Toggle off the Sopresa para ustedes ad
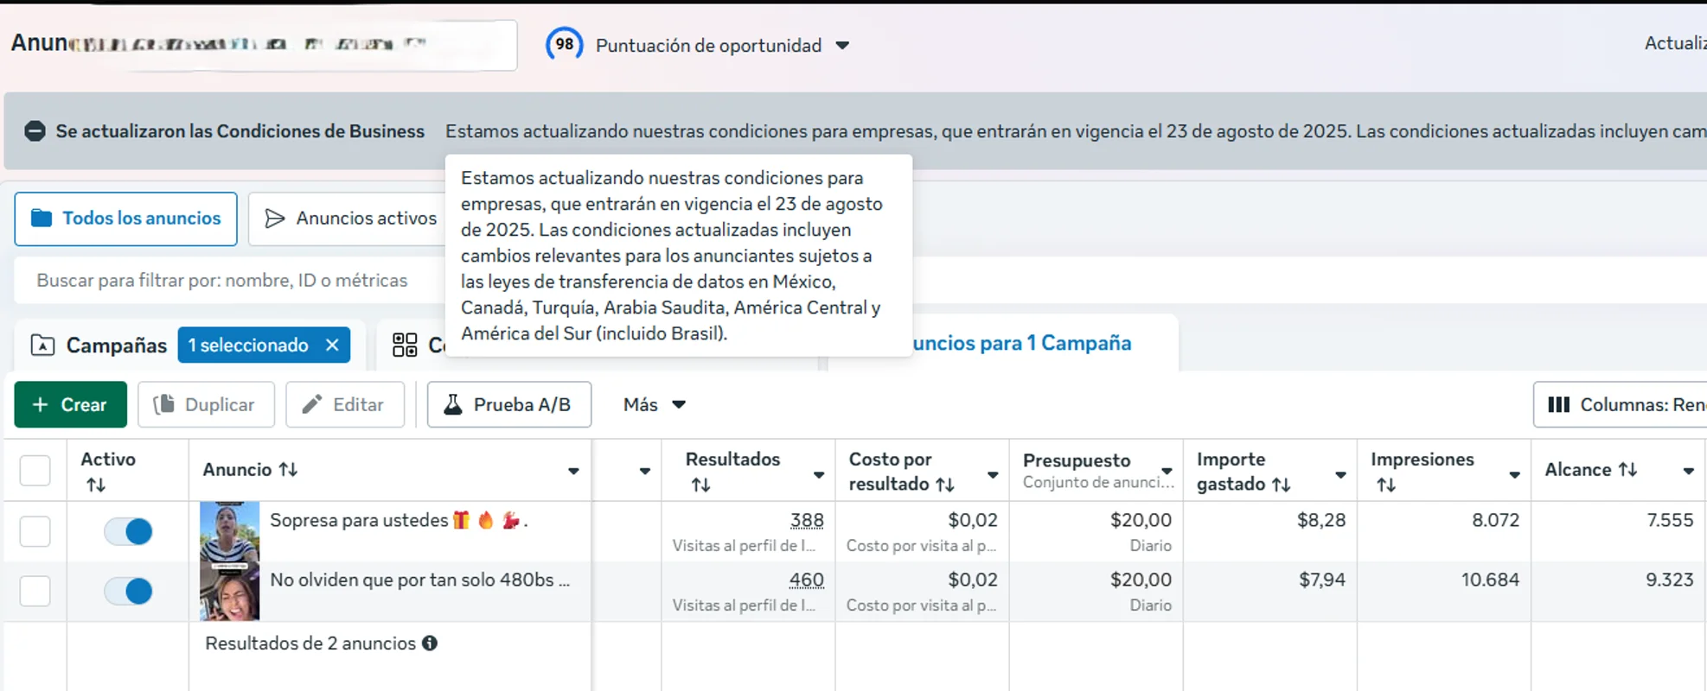 [x=128, y=531]
